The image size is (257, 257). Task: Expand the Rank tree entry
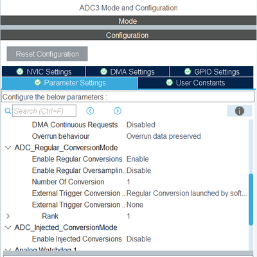[x=8, y=216]
